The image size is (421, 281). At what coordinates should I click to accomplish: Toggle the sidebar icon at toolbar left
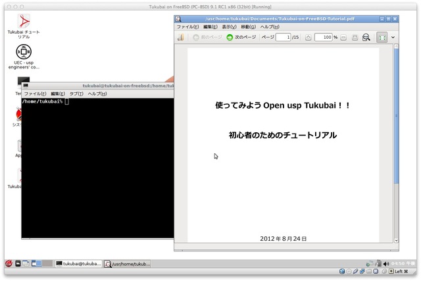pyautogui.click(x=181, y=38)
